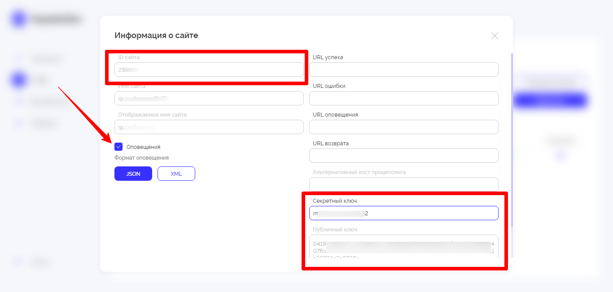Click the blurred blue button behind dialog

550,100
